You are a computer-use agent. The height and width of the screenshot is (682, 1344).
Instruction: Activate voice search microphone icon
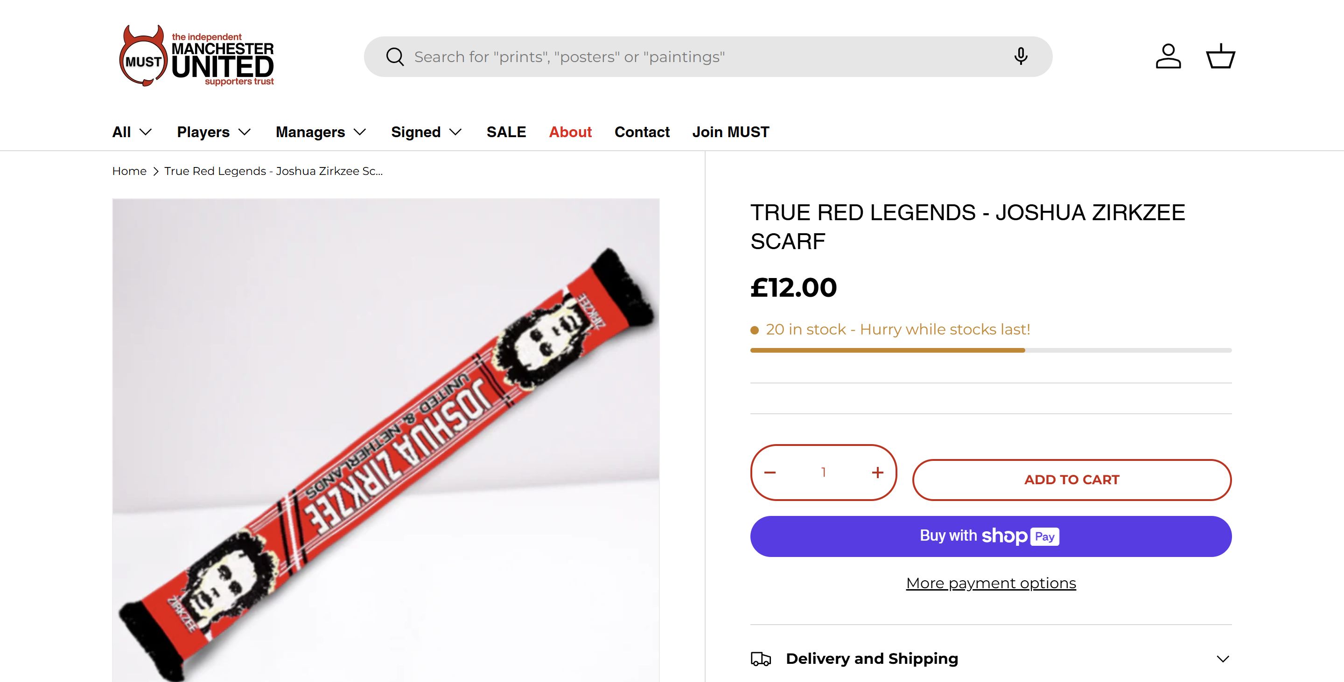tap(1021, 56)
